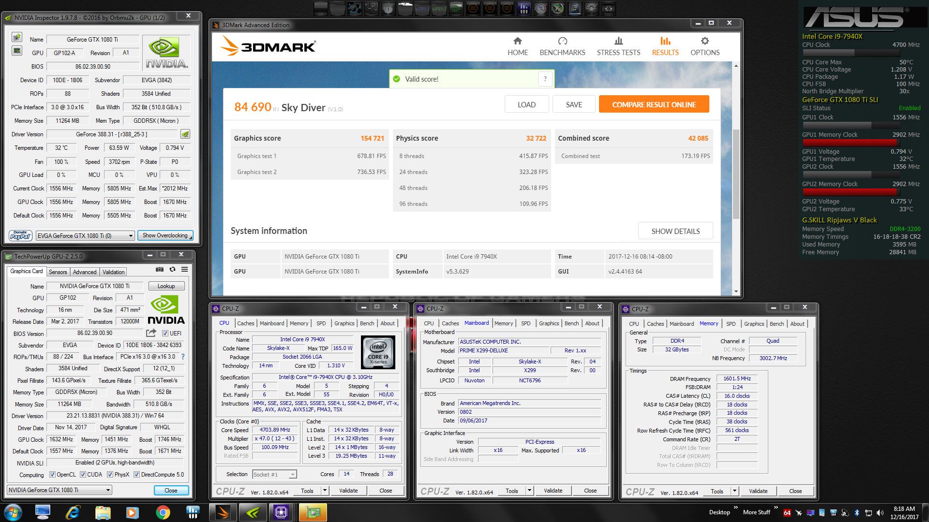Screen dimensions: 929x522
Task: Click the question mark beside Valid score
Action: coord(545,79)
